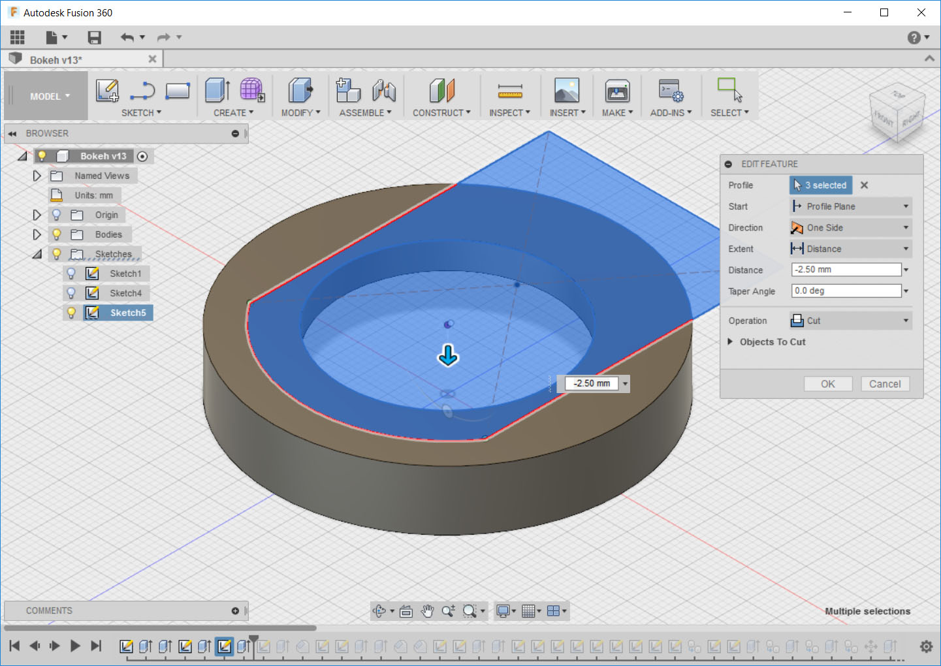Screen dimensions: 941x666
Task: Toggle visibility bulb for Bodies folder
Action: (x=57, y=234)
